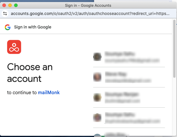
Task: Select the third account's profile avatar
Action: click(x=97, y=97)
